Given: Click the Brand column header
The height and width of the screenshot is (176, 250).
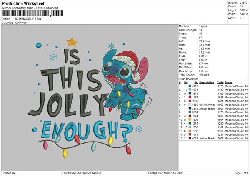Looking at the screenshot, I should click(229, 83).
